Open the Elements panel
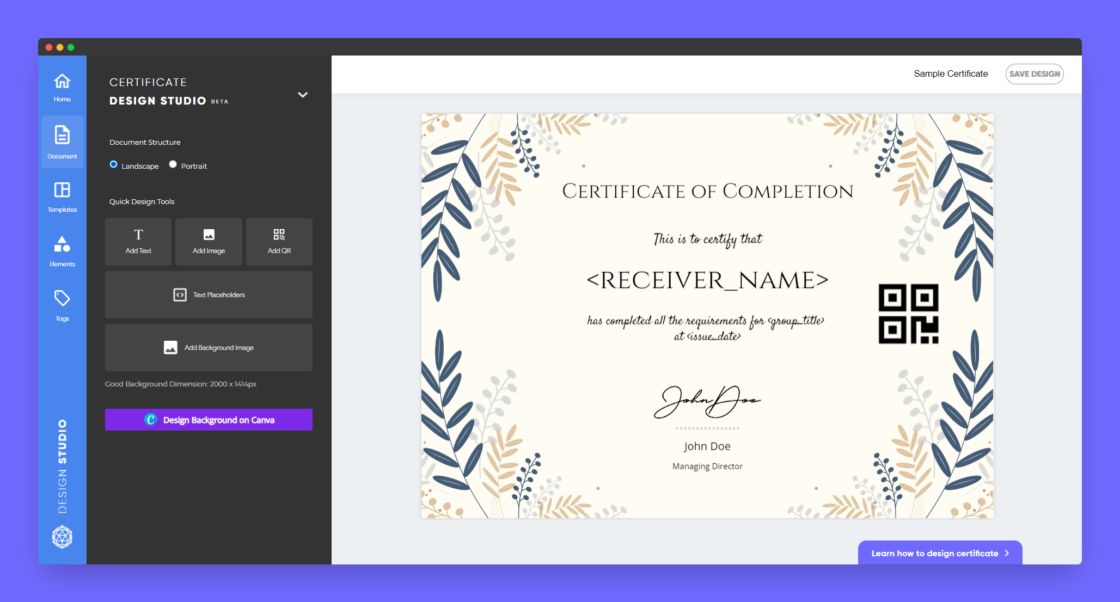Screen dimensions: 1120x602 [62, 250]
